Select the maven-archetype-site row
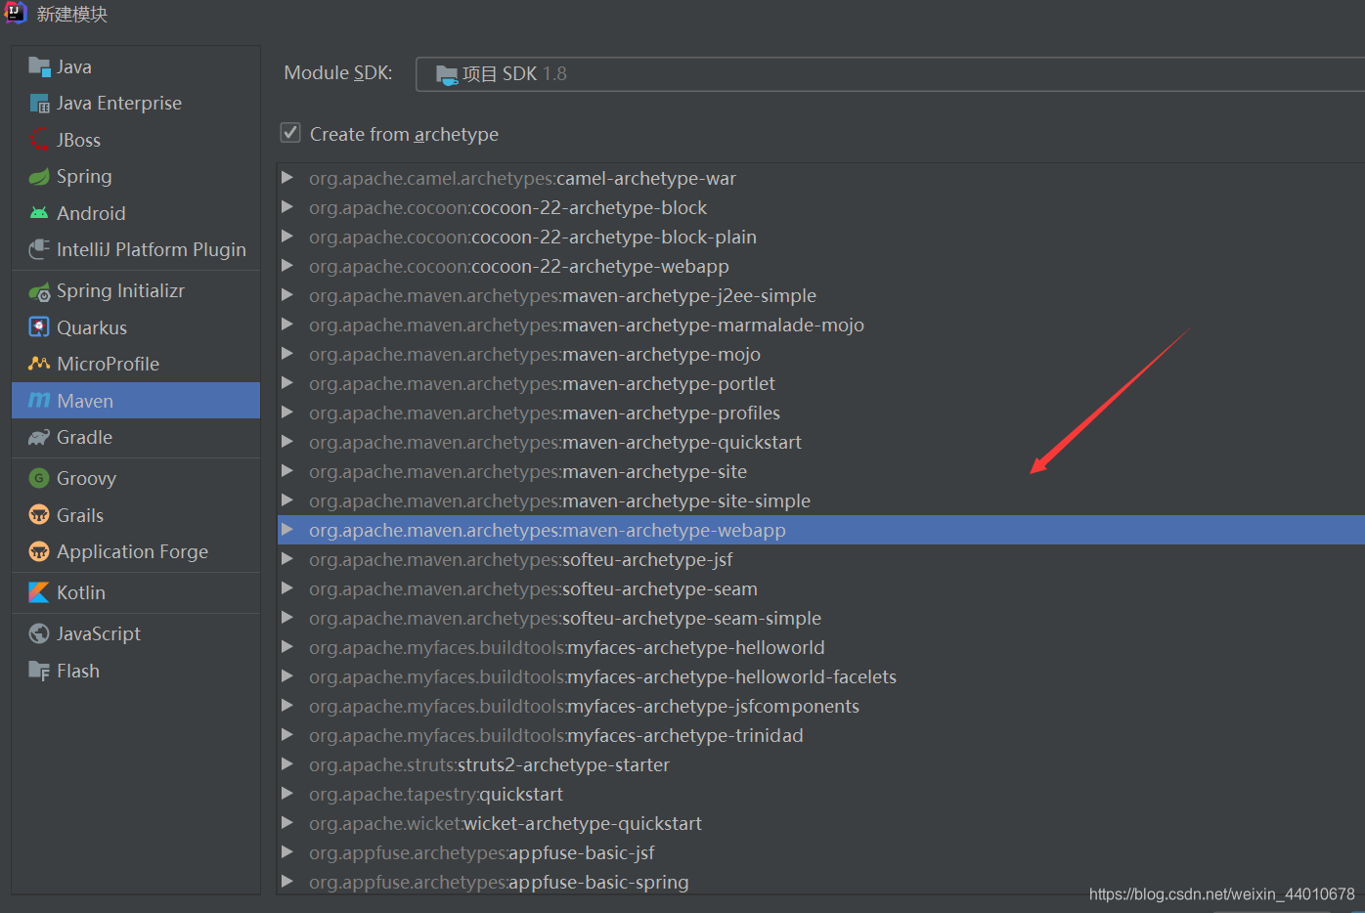Viewport: 1365px width, 913px height. 821,471
